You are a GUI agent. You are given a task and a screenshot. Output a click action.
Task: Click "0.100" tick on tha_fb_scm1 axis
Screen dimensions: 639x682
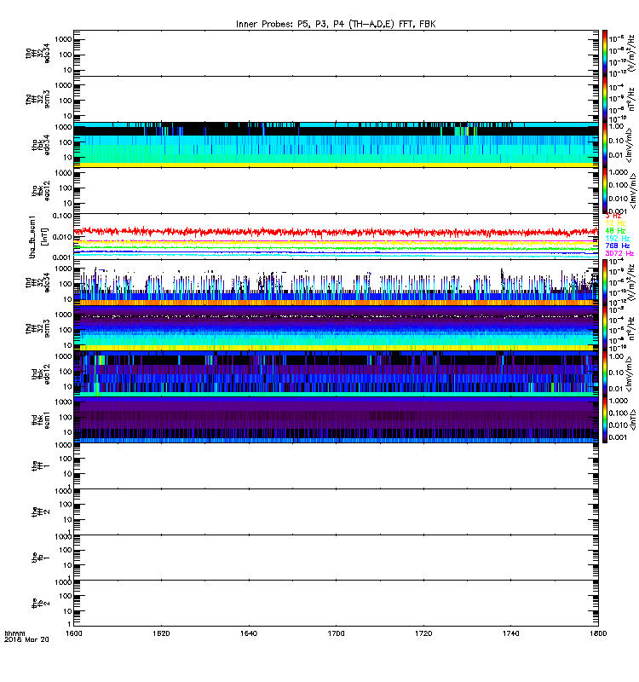(61, 217)
